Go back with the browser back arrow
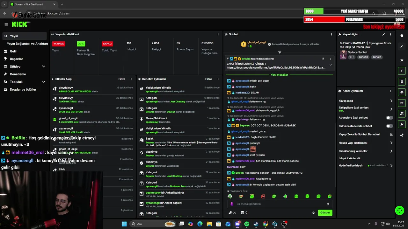The height and width of the screenshot is (229, 408). point(4,13)
